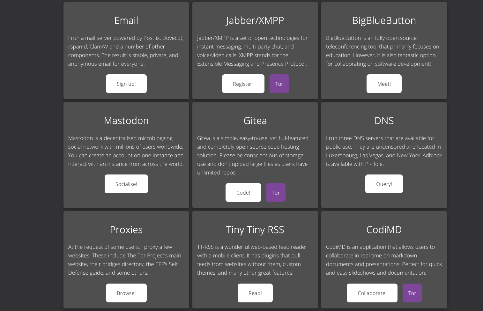Image resolution: width=483 pixels, height=311 pixels.
Task: Select the Jabber/XMPP card title
Action: click(255, 20)
